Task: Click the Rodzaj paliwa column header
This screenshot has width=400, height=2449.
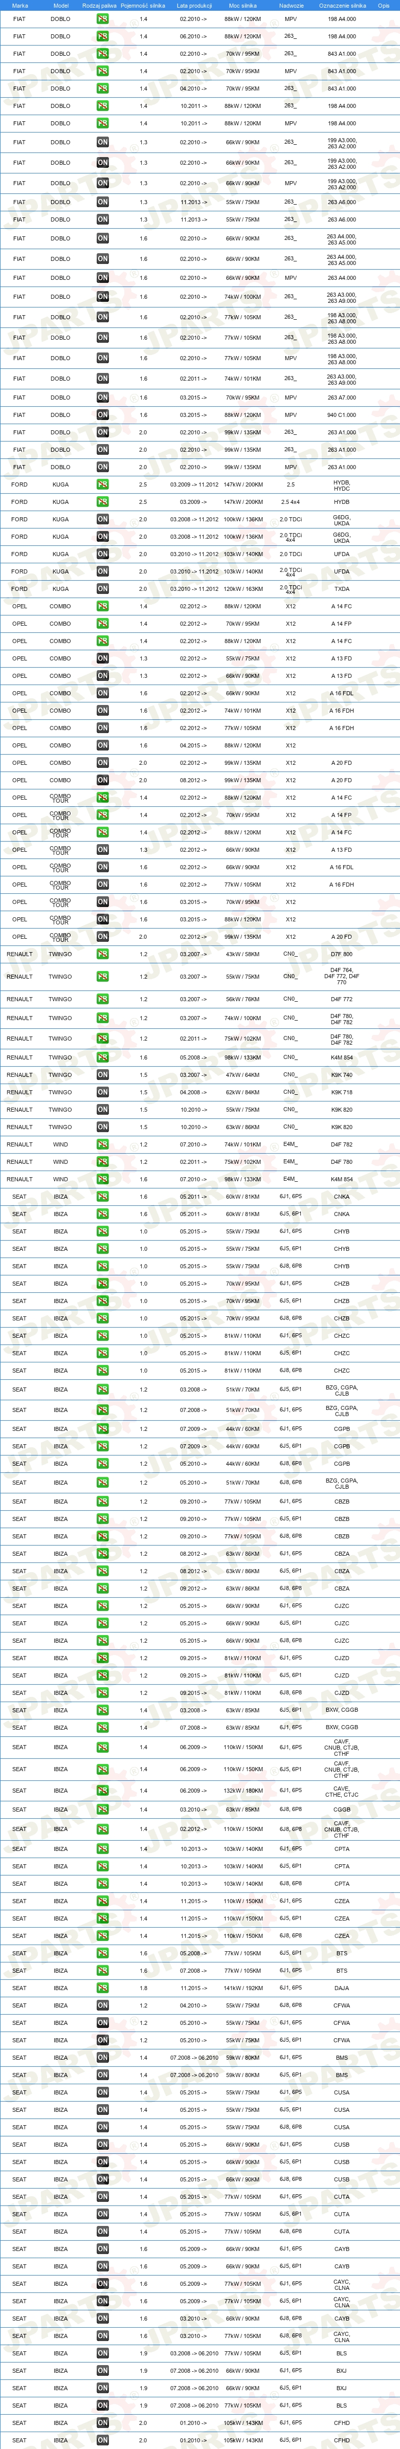Action: tap(100, 6)
